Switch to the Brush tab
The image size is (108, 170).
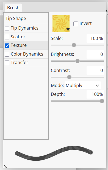pos(13,8)
